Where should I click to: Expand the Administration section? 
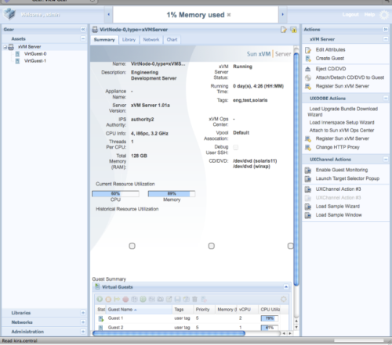tap(83, 332)
